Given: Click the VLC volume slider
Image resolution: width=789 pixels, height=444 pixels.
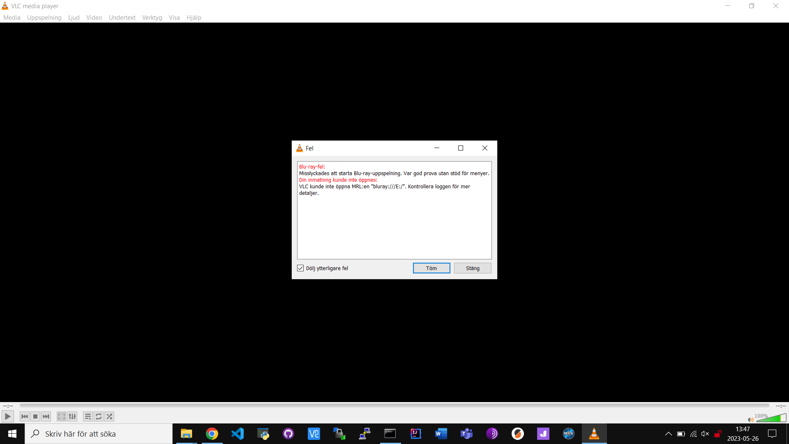Looking at the screenshot, I should pyautogui.click(x=771, y=418).
